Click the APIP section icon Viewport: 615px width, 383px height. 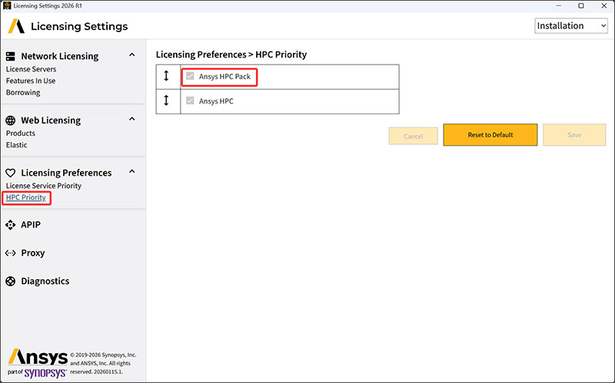click(x=11, y=225)
